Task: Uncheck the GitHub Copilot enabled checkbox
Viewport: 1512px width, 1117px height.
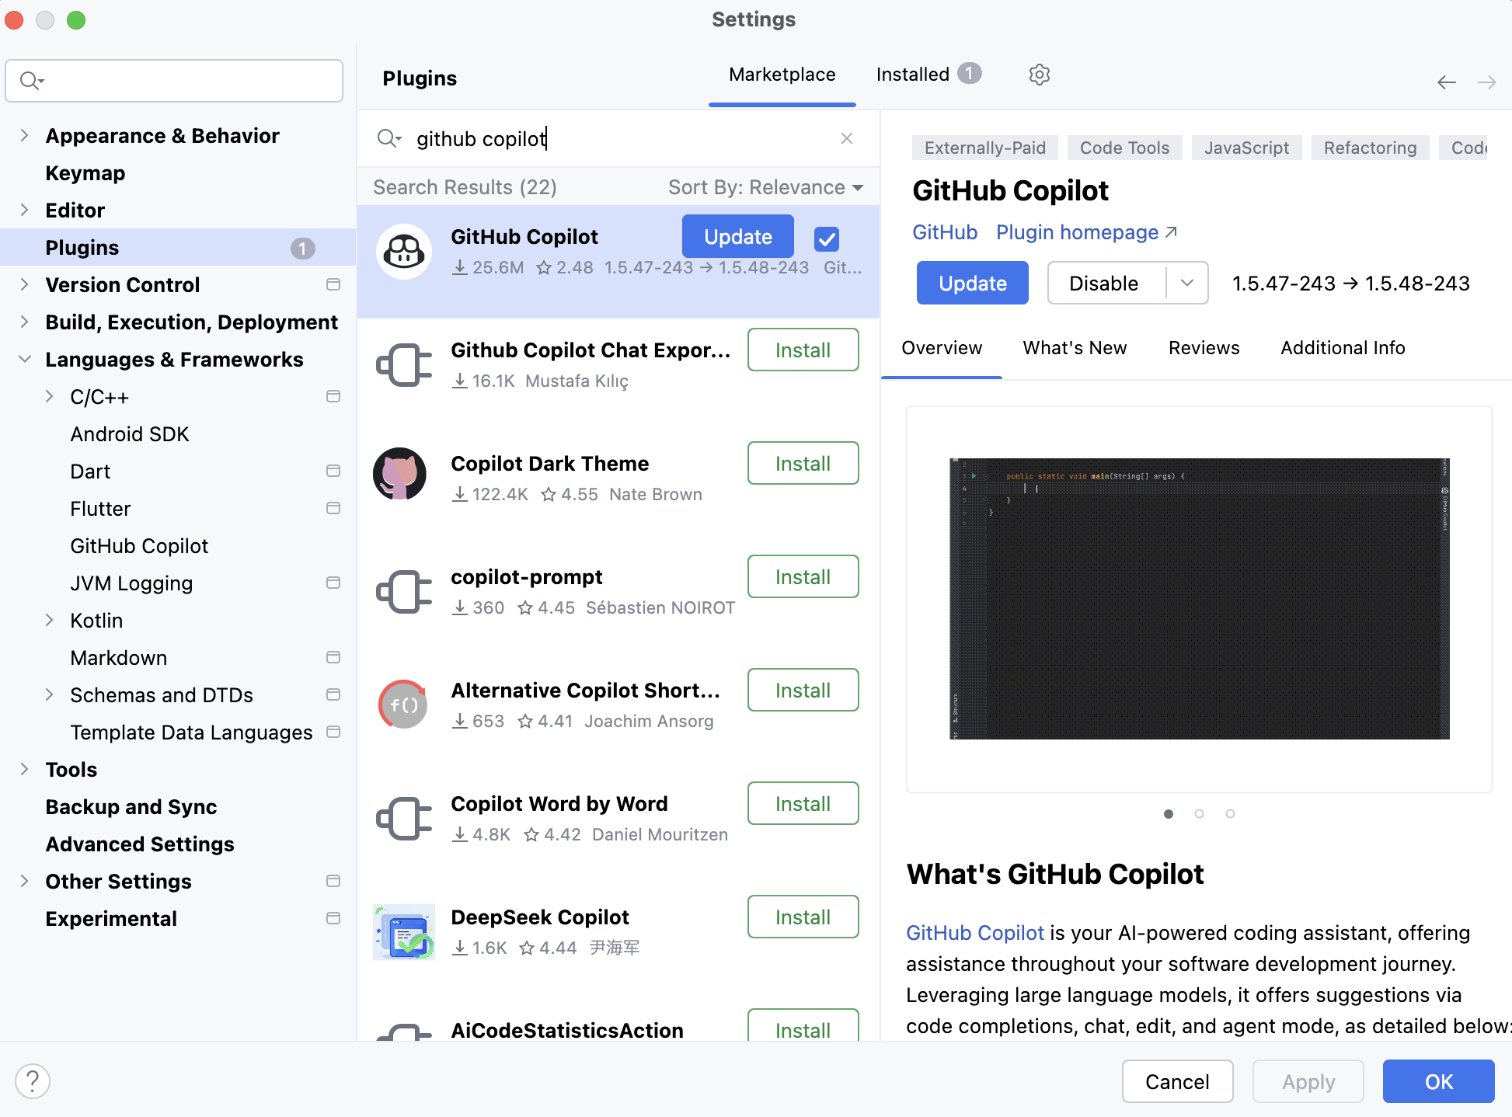Action: (826, 239)
